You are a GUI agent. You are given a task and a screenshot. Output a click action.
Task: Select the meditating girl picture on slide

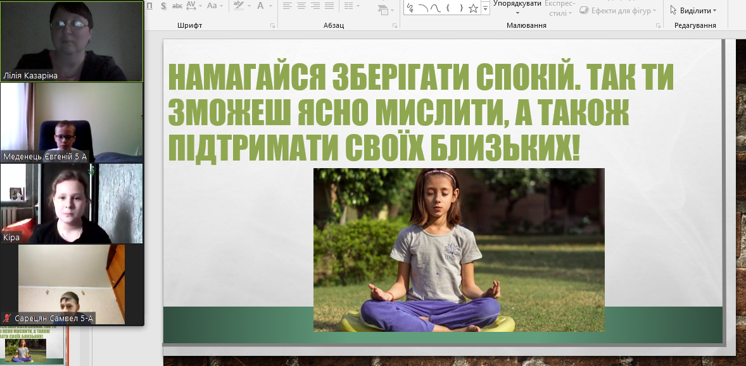pyautogui.click(x=458, y=250)
